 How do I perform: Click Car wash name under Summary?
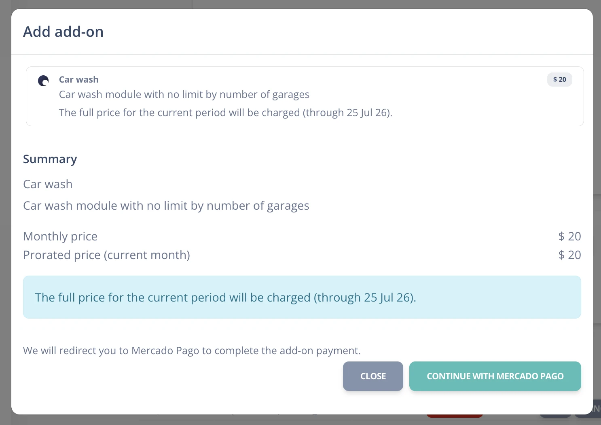click(x=48, y=184)
